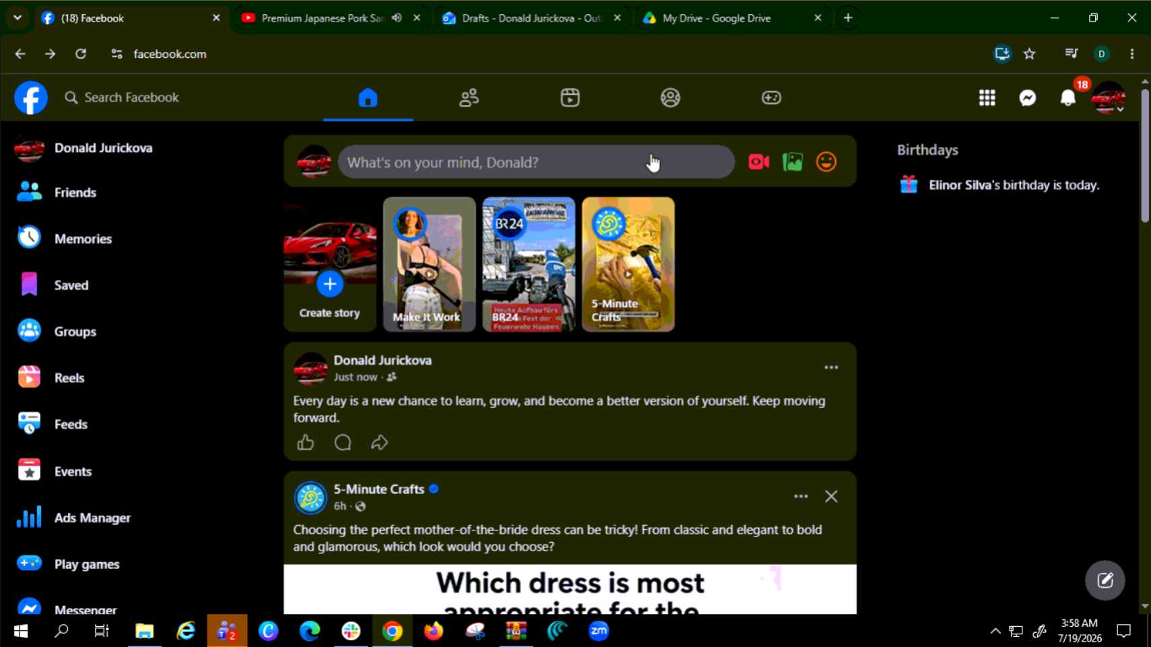Open the notifications bell
The width and height of the screenshot is (1151, 647).
[1068, 98]
